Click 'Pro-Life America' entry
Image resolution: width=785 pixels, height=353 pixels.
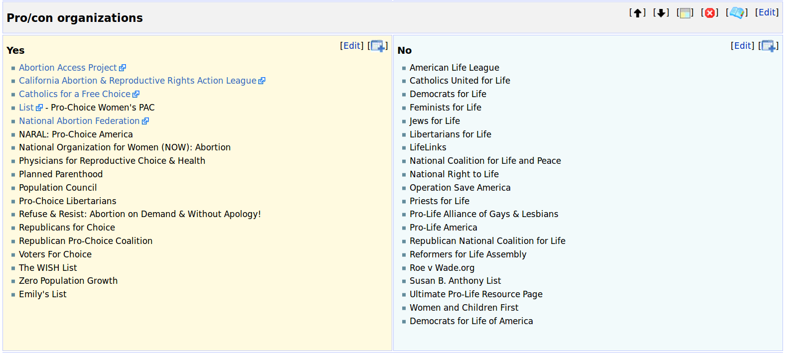pos(444,228)
